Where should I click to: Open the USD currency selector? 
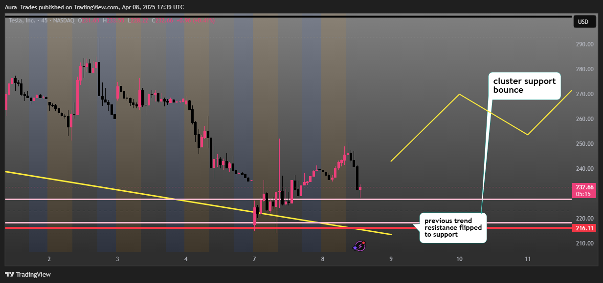tap(584, 22)
